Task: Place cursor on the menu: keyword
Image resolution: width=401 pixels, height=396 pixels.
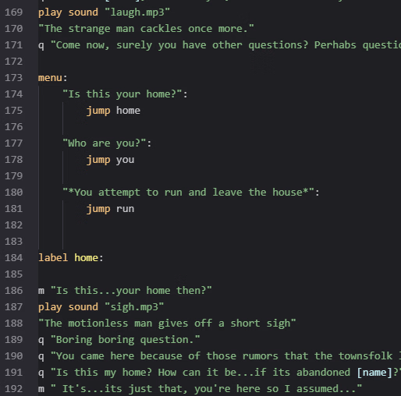Action: click(53, 78)
